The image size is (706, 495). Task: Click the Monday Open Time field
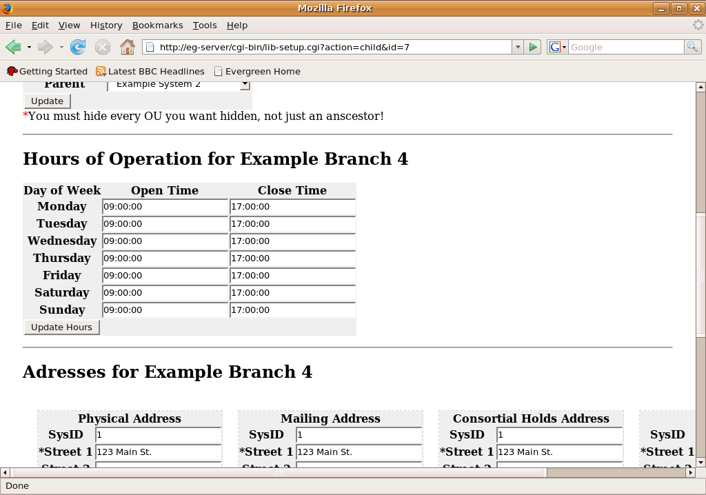coord(165,207)
